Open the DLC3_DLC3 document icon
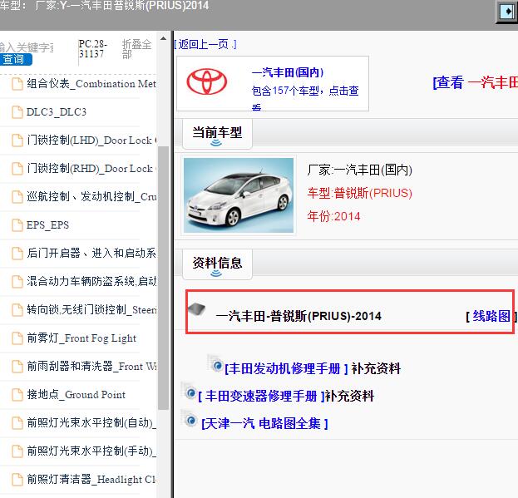 pos(17,112)
